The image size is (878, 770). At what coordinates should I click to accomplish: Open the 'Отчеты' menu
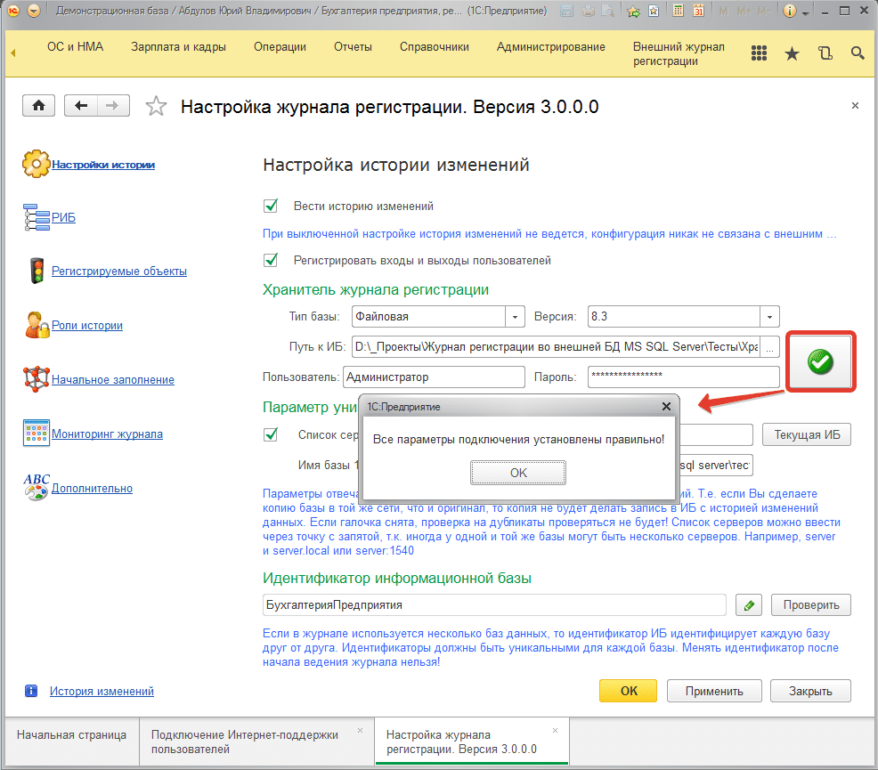(x=353, y=47)
